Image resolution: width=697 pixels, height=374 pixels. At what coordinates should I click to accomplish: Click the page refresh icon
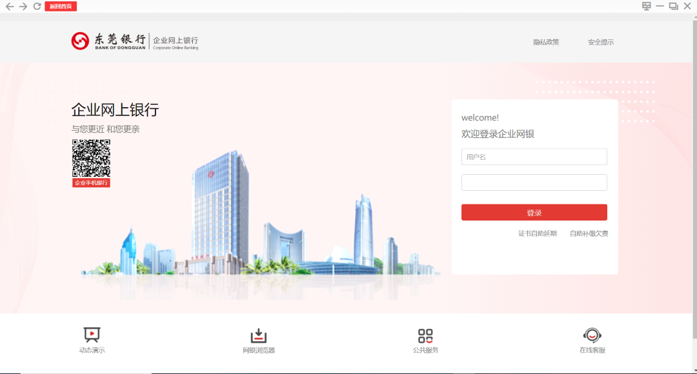[37, 6]
